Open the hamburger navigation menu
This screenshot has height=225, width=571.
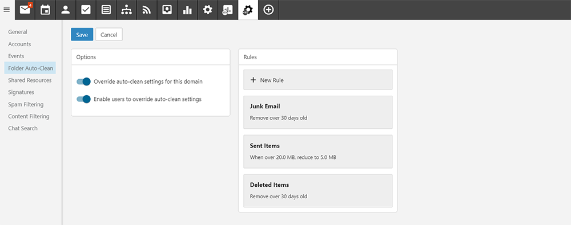(x=6, y=10)
